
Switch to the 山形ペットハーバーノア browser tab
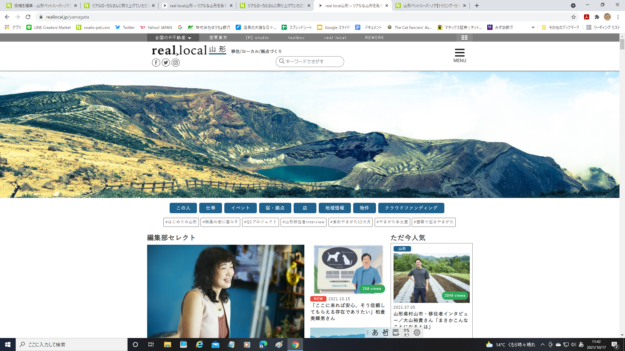pos(430,6)
